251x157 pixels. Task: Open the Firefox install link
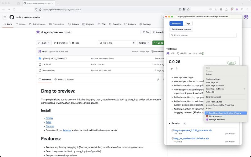pos(49,118)
